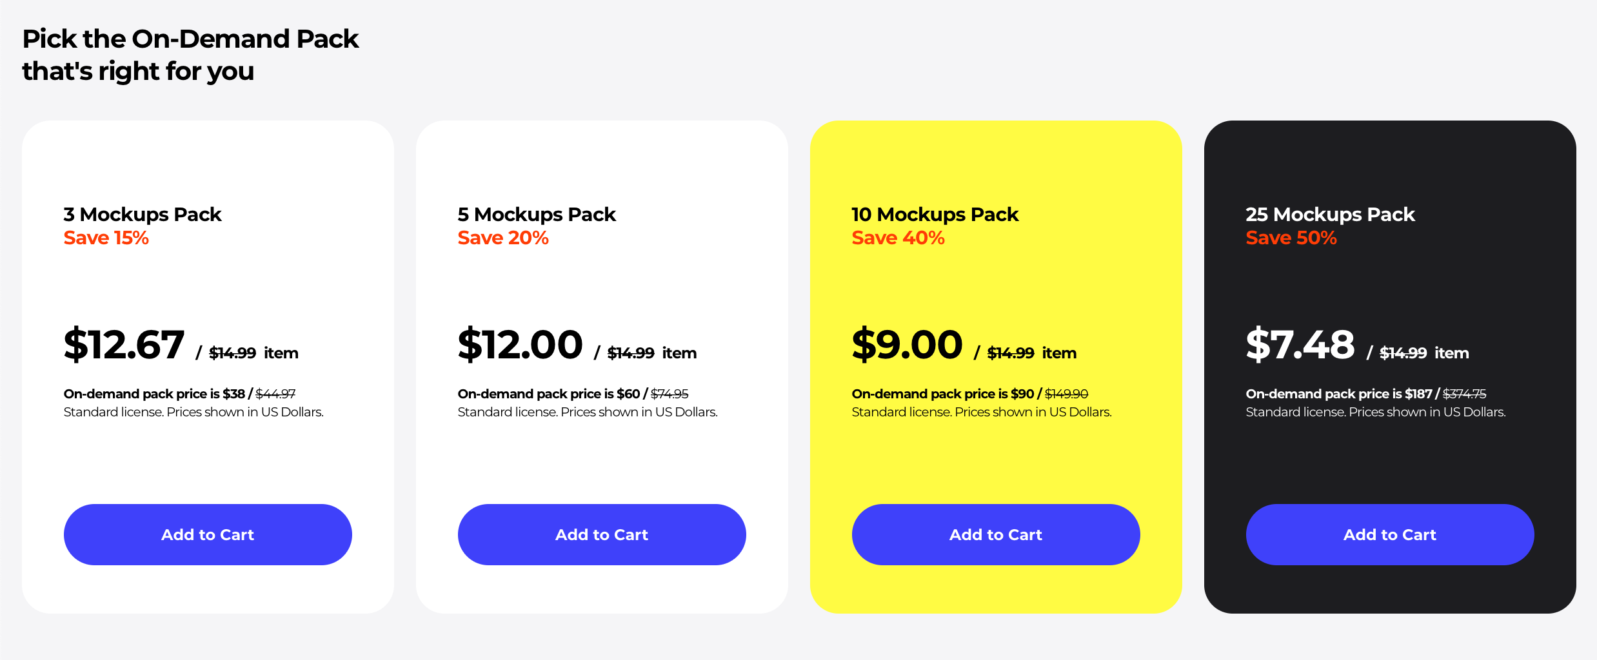Add the 25 Mockups Pack to cart
This screenshot has height=660, width=1597.
[x=1390, y=534]
